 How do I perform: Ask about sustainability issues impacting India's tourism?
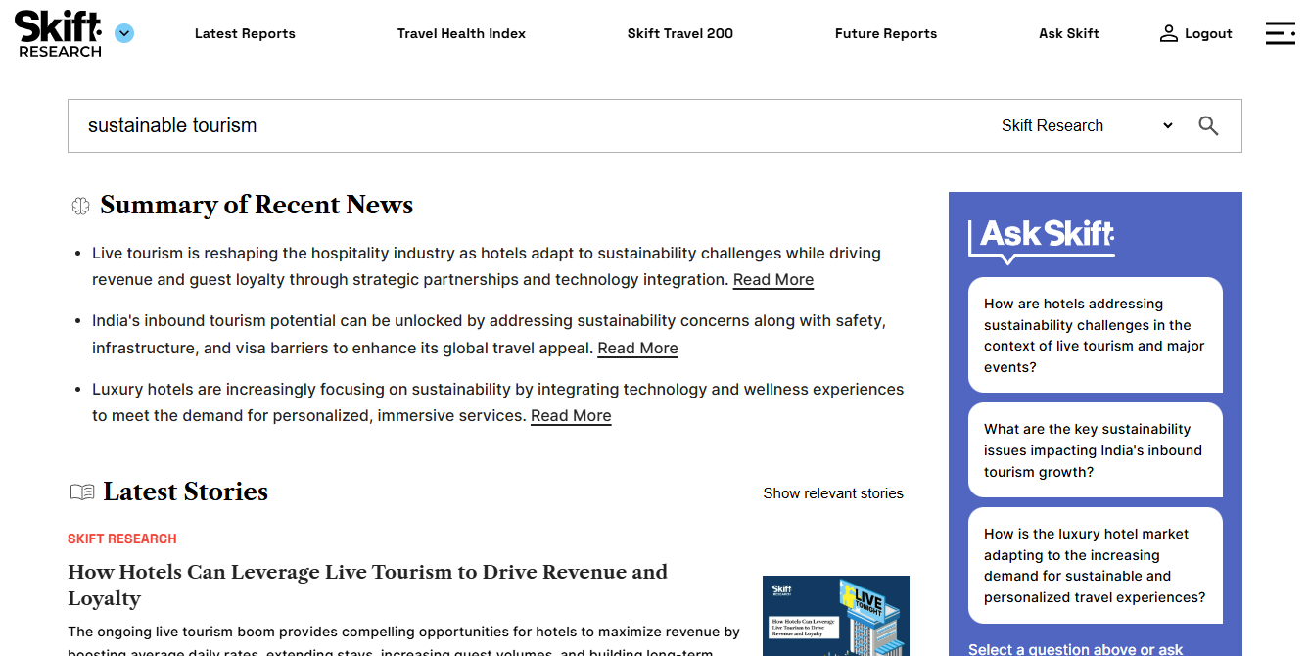point(1096,450)
